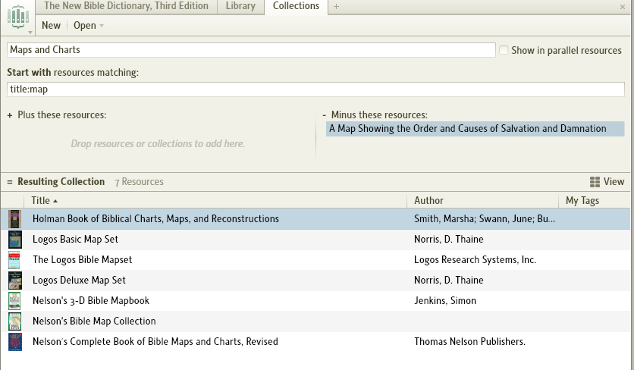Click author Thomas Nelson Publishers.
This screenshot has width=634, height=370.
tap(470, 342)
